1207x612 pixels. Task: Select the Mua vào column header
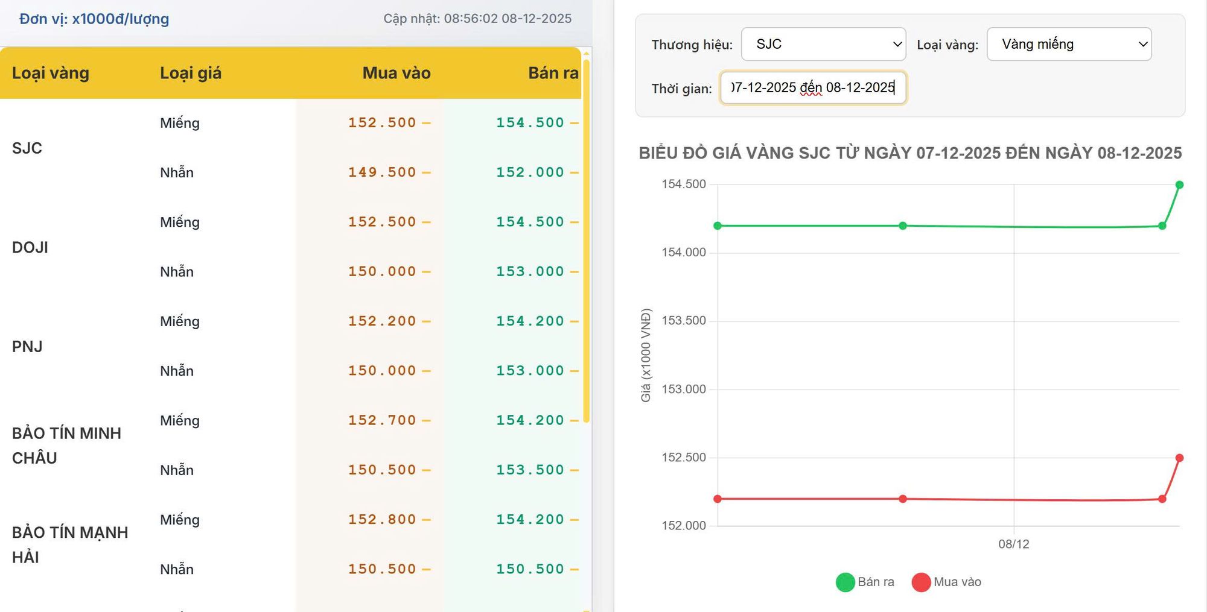click(396, 72)
